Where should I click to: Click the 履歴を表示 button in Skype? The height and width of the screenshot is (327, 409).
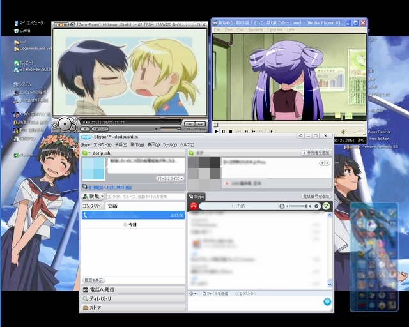click(x=94, y=280)
